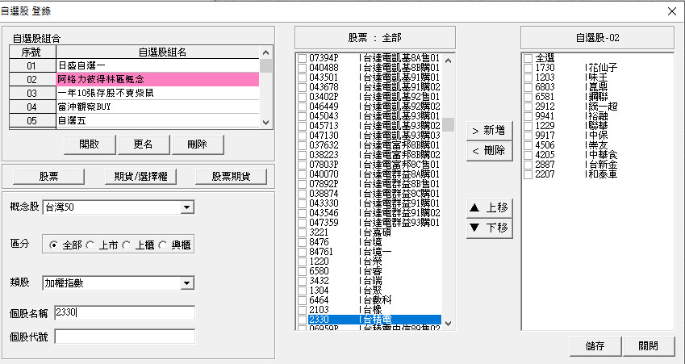Click the ▼ 下移 move-down button
685x364 pixels.
pyautogui.click(x=490, y=228)
